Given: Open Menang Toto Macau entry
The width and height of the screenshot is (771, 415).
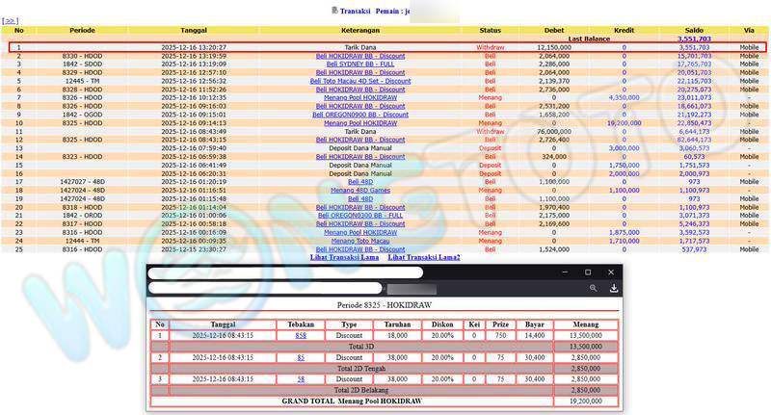Looking at the screenshot, I should pyautogui.click(x=360, y=240).
